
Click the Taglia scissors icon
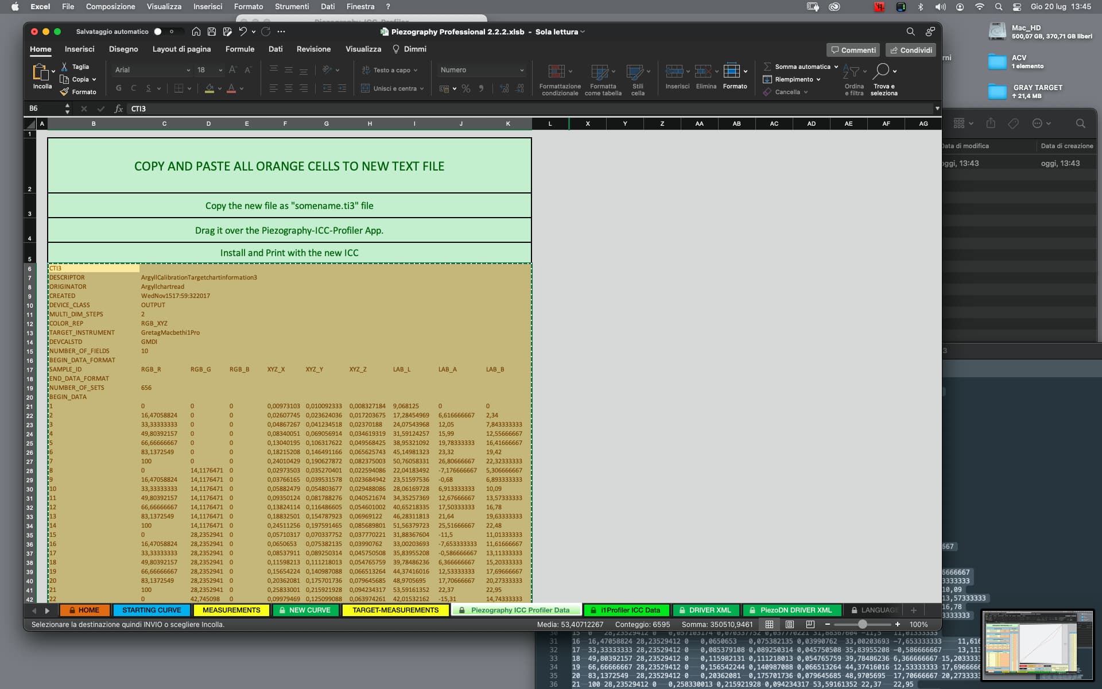[x=65, y=67]
